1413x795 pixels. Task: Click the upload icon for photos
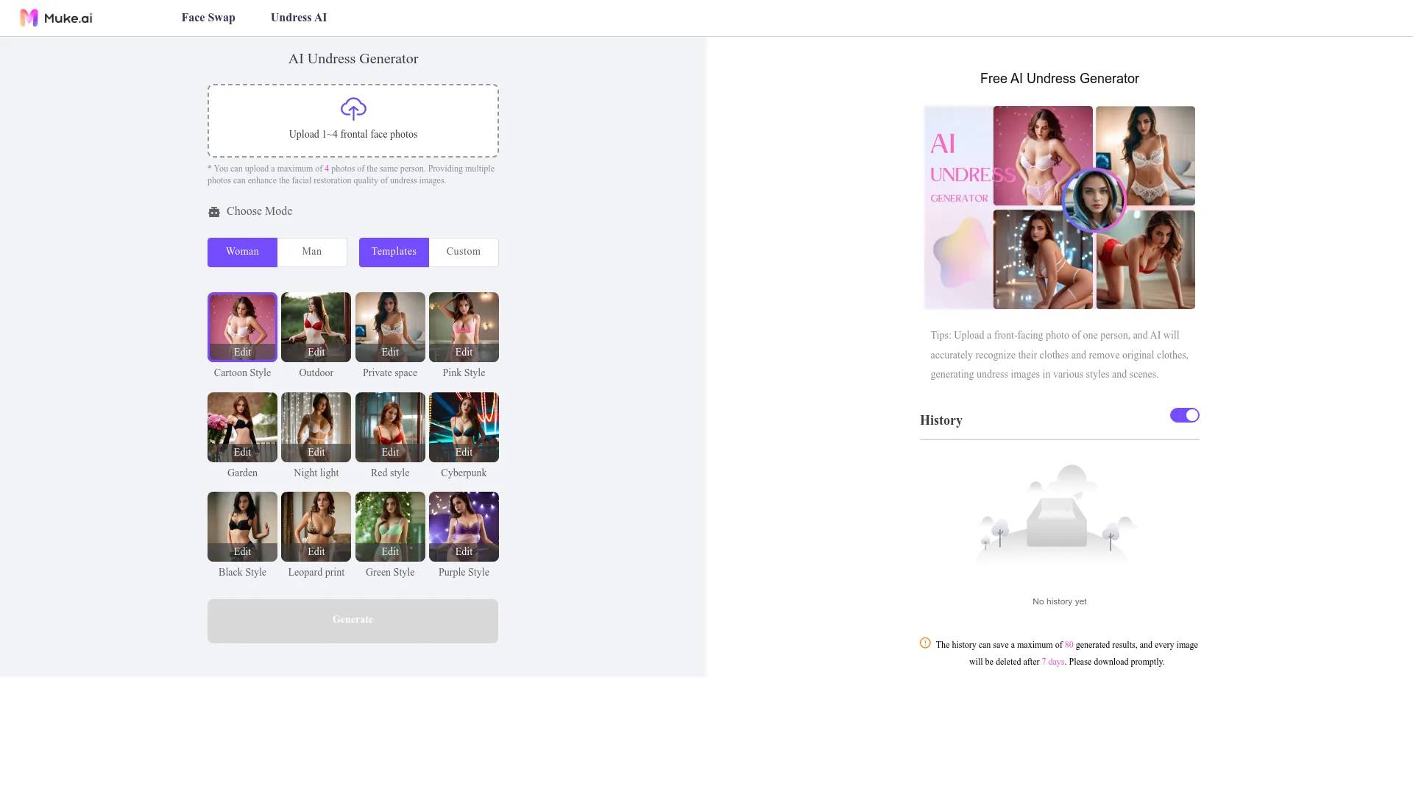[353, 107]
